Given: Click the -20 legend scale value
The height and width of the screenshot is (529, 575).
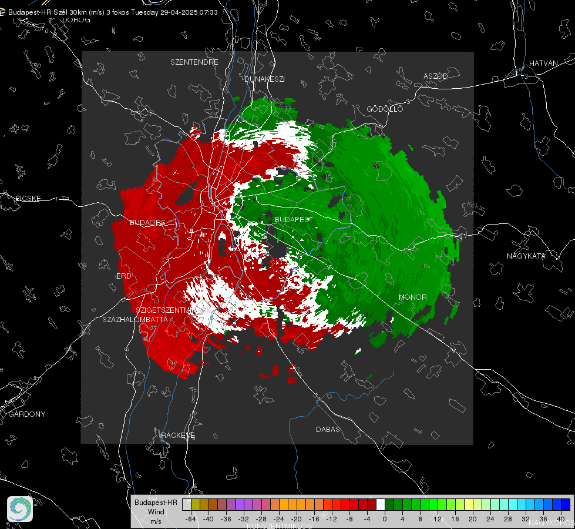Looking at the screenshot, I should pos(296,519).
